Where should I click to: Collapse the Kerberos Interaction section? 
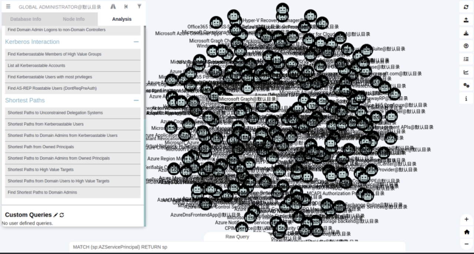point(136,42)
